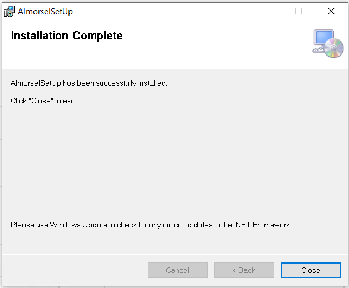Click the AImorselSetUp window title text
The height and width of the screenshot is (288, 349).
click(45, 12)
